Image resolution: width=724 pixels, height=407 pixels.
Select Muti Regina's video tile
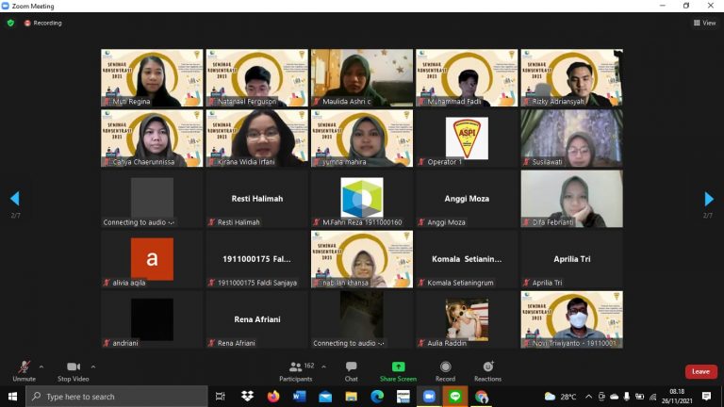coord(152,78)
